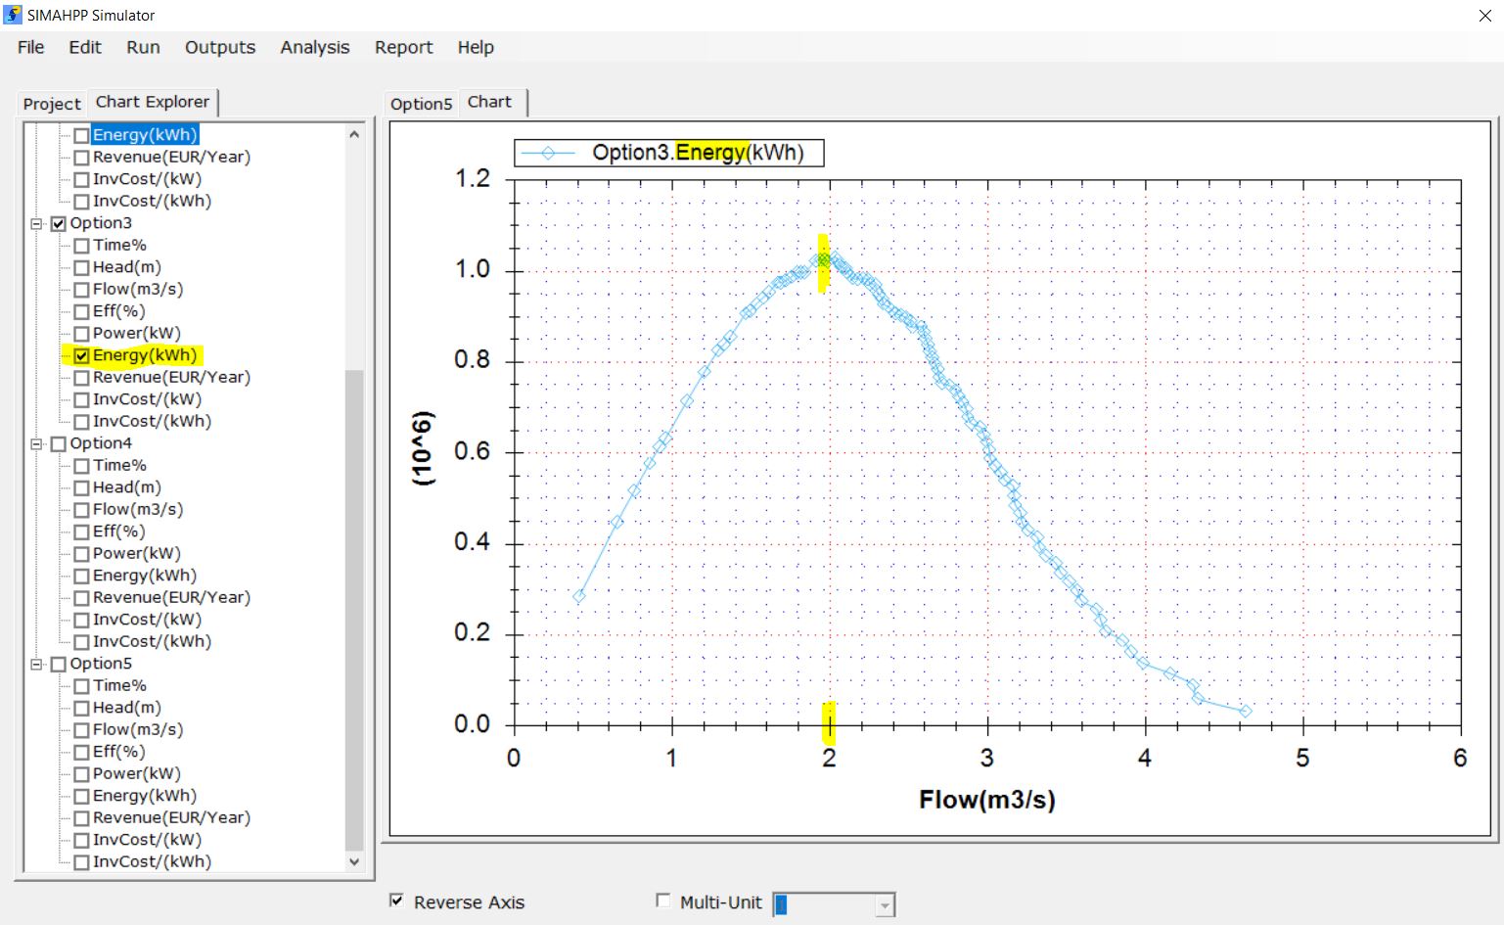This screenshot has width=1504, height=925.
Task: Click the first data point of the curve
Action: pos(579,596)
